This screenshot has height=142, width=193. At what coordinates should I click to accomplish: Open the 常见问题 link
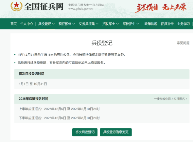pyautogui.click(x=183, y=43)
